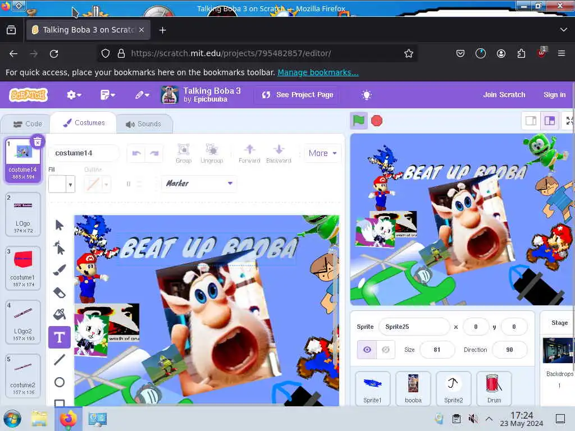Click the red stop button
Image resolution: width=575 pixels, height=431 pixels.
tap(377, 121)
